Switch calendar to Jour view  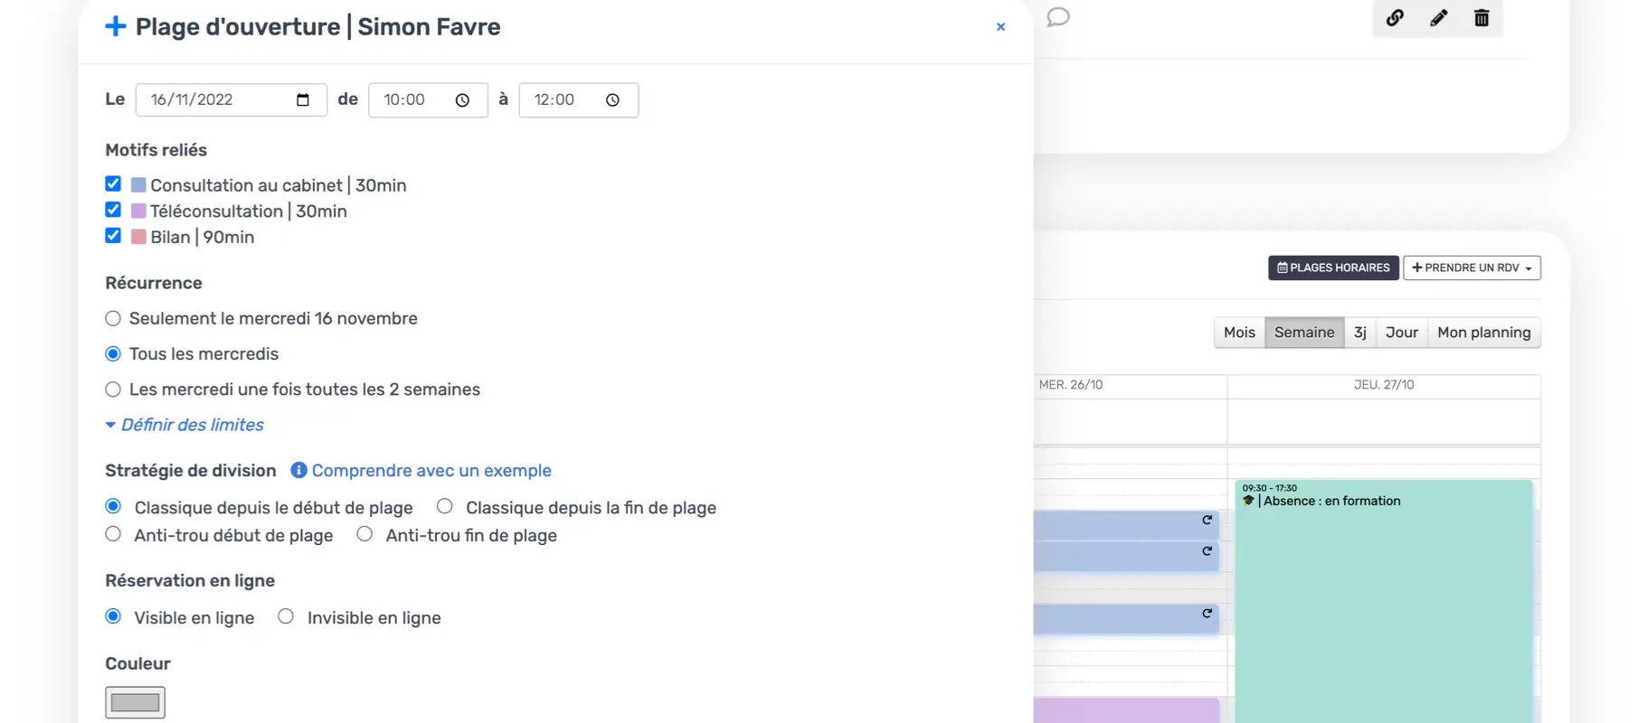click(1401, 333)
